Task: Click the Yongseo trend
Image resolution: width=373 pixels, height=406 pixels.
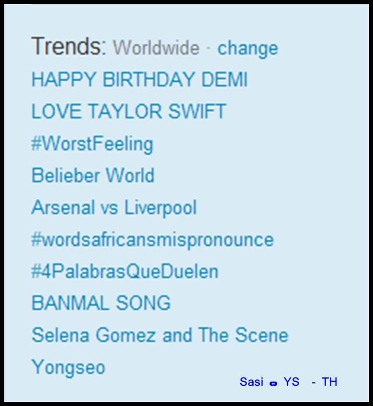Action: tap(68, 367)
